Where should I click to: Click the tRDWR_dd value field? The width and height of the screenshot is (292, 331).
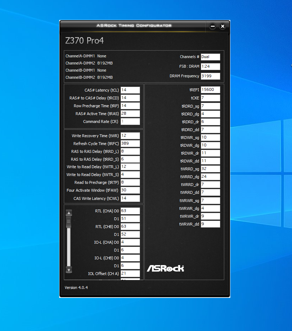click(x=210, y=161)
